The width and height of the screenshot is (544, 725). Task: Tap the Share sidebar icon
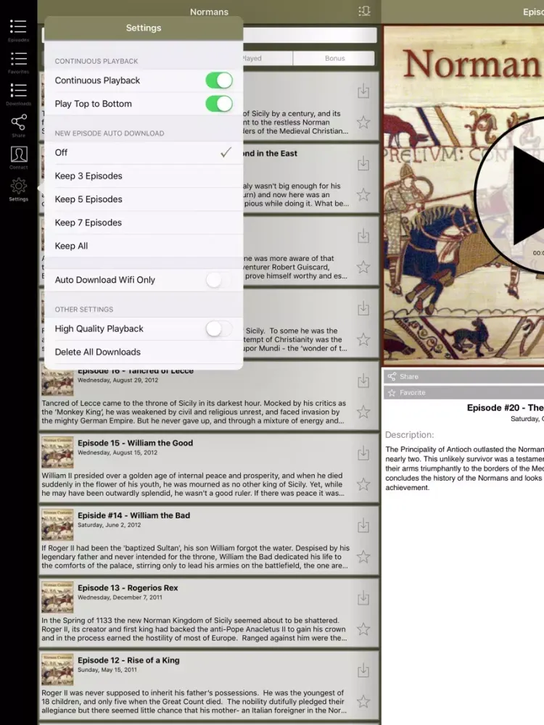(19, 125)
